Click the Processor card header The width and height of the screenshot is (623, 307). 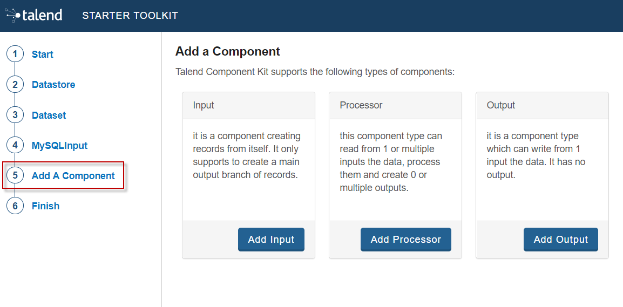pos(395,105)
